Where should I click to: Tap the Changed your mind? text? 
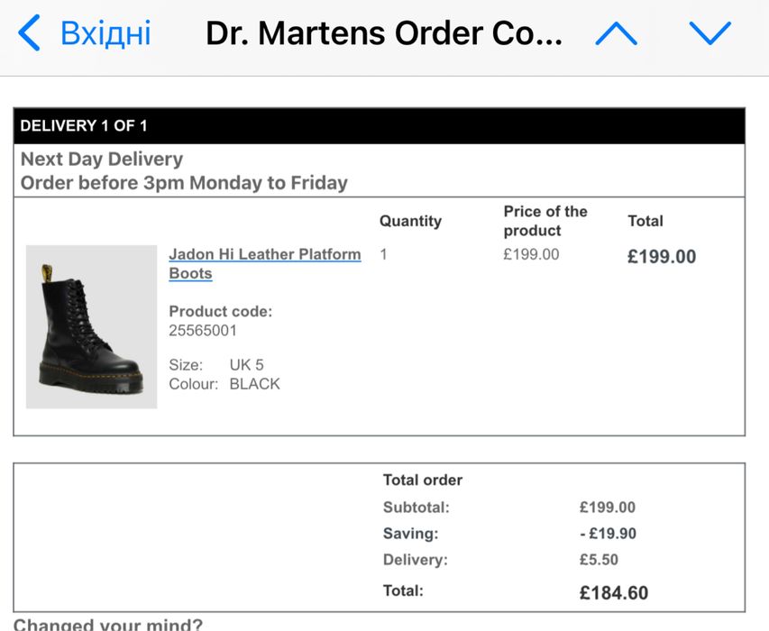[108, 624]
